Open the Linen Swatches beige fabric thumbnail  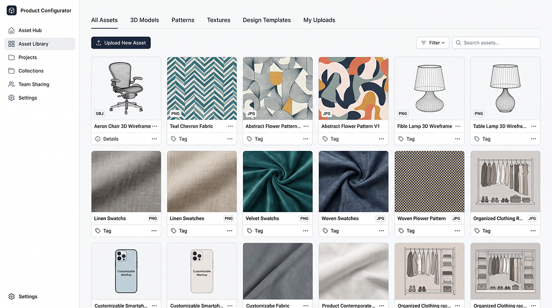point(202,182)
